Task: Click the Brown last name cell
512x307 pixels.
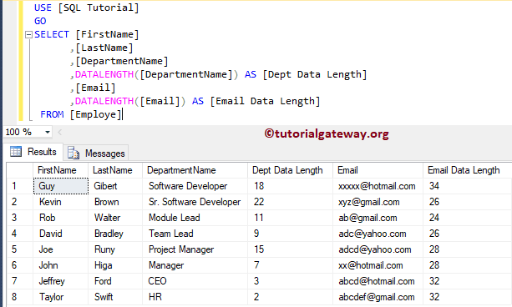Action: [x=115, y=202]
